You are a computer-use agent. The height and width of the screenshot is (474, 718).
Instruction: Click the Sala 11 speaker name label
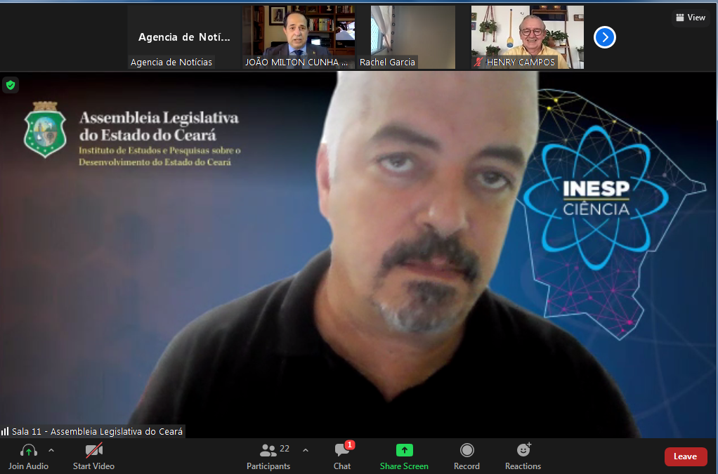click(x=96, y=431)
